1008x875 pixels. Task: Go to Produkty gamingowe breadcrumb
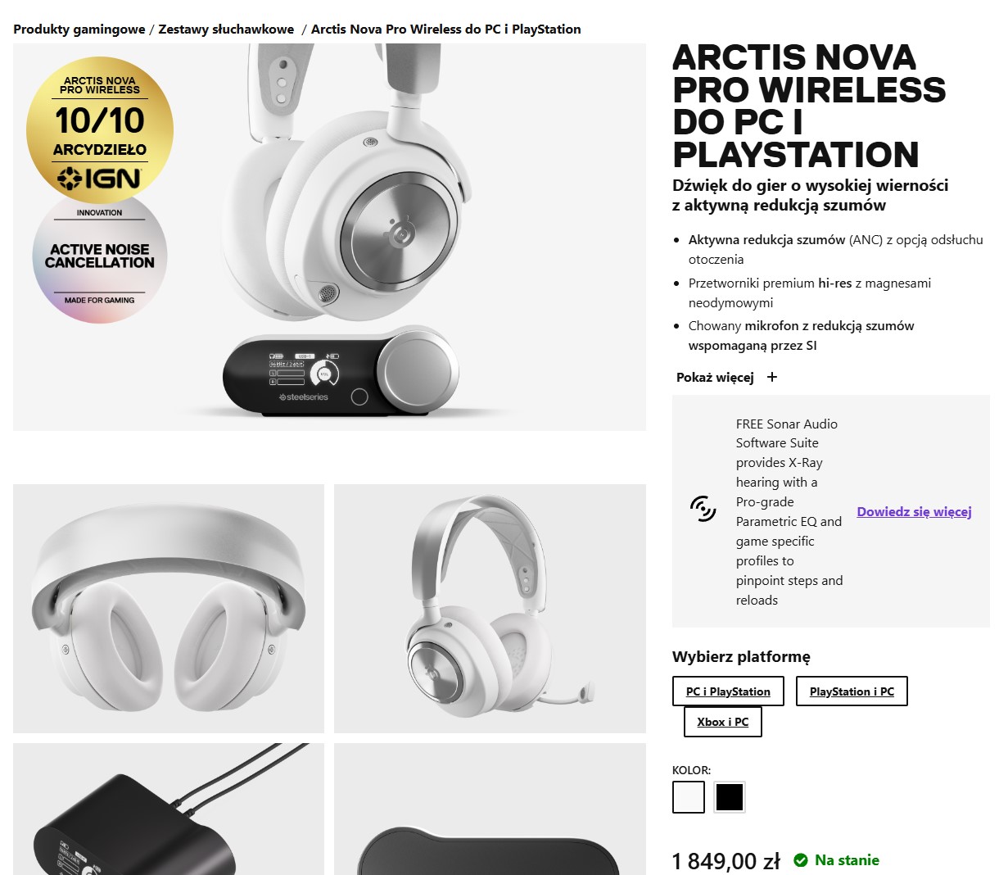(79, 29)
